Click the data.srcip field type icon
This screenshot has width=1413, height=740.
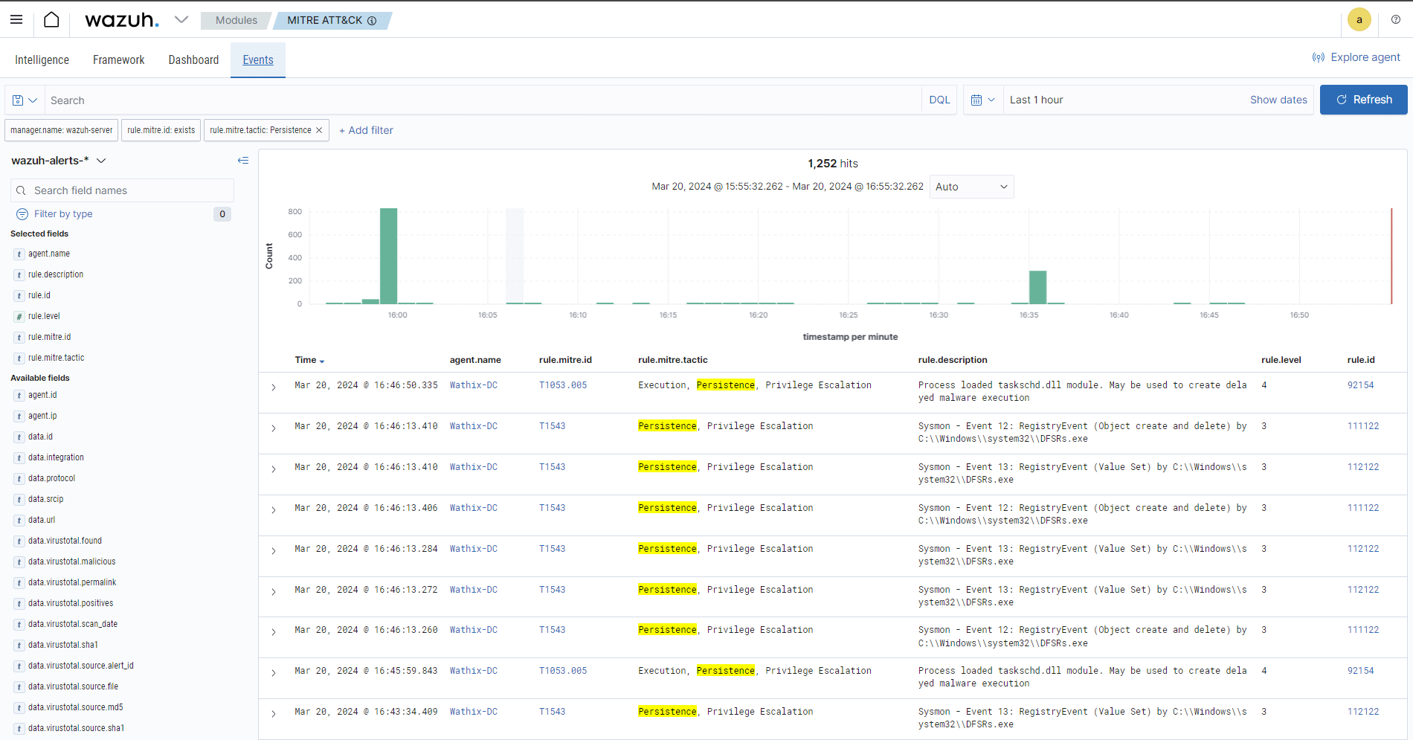coord(19,500)
